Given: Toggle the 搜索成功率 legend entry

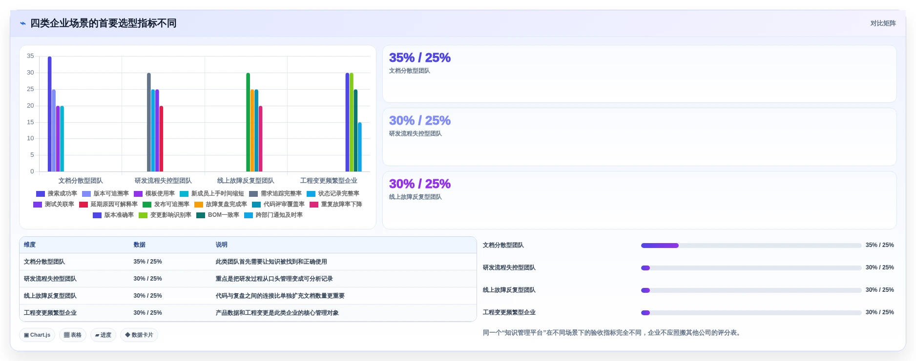Looking at the screenshot, I should point(57,193).
